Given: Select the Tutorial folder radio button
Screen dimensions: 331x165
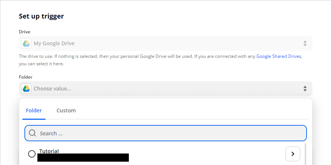Looking at the screenshot, I should (x=32, y=154).
